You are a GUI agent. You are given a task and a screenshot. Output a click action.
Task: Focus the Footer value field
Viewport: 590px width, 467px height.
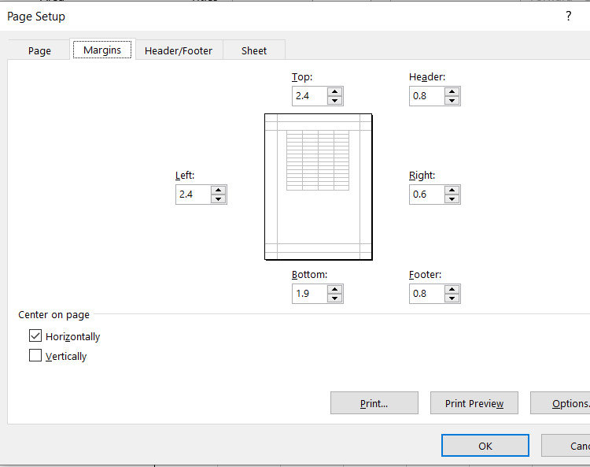click(x=427, y=294)
